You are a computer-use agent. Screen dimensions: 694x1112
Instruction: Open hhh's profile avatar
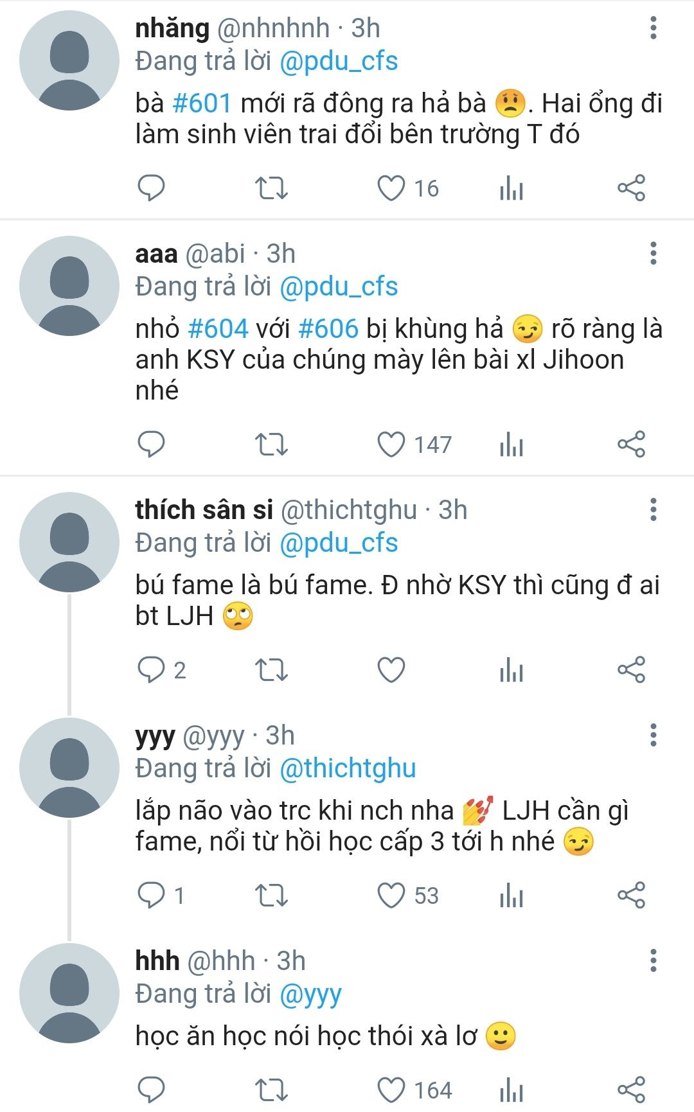[69, 993]
